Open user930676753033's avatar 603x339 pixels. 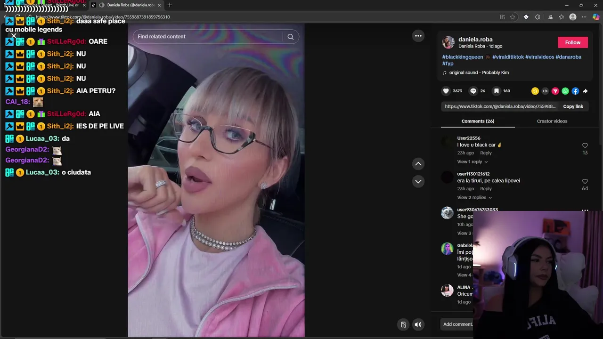(x=447, y=213)
